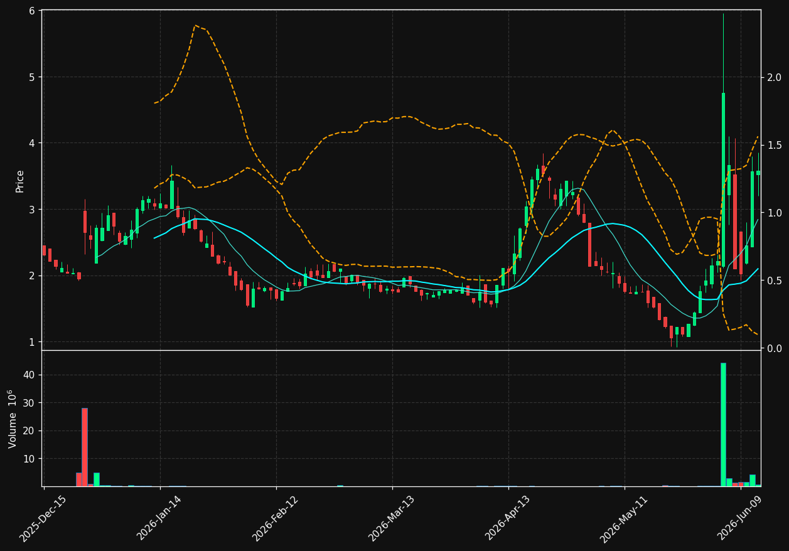Click the 2026-Jan-14 date label
Screen dimensions: 789x551
(x=159, y=518)
